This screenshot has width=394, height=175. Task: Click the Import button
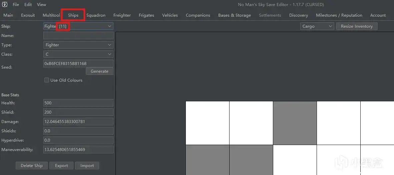(87, 165)
